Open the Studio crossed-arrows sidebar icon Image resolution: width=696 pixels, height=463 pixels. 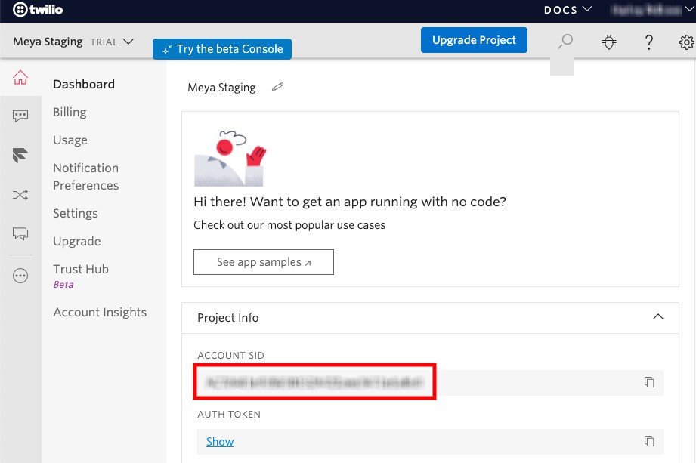(x=20, y=195)
